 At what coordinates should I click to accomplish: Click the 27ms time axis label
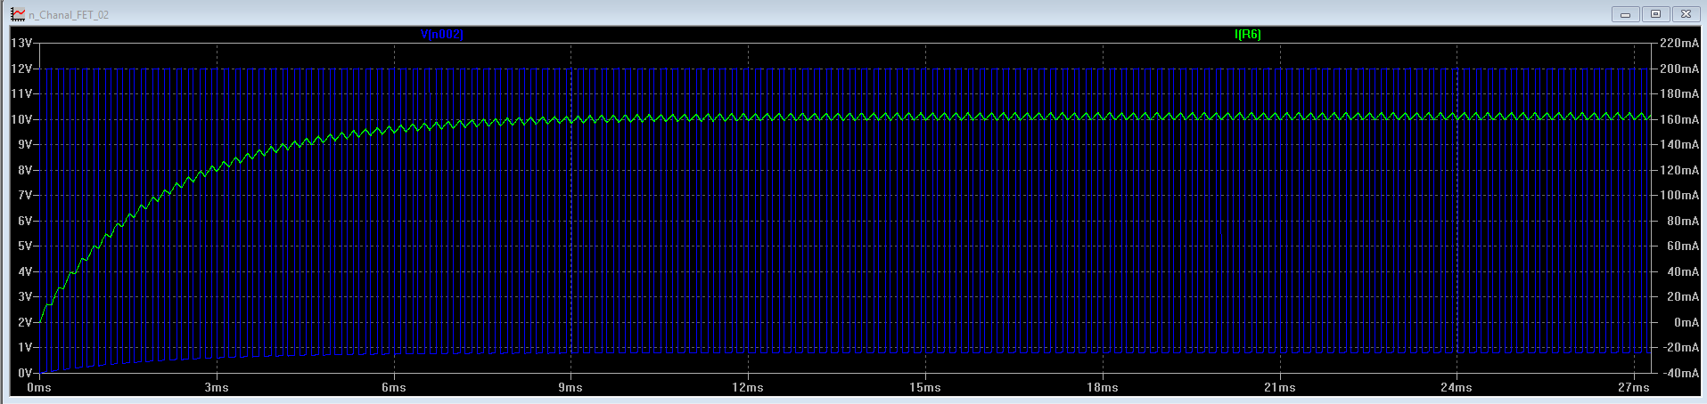[1634, 387]
